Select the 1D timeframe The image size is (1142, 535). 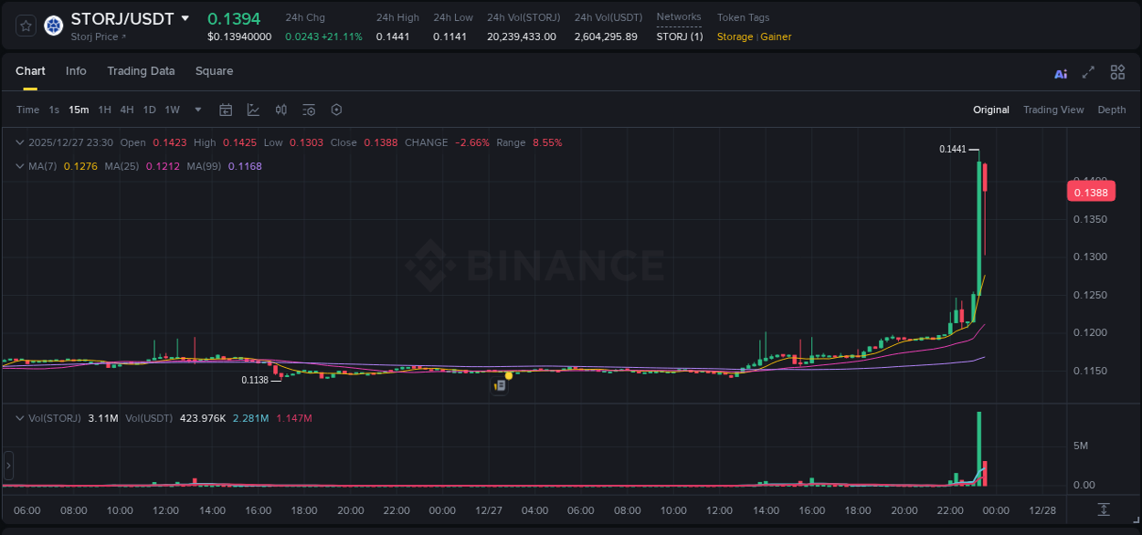click(x=149, y=110)
